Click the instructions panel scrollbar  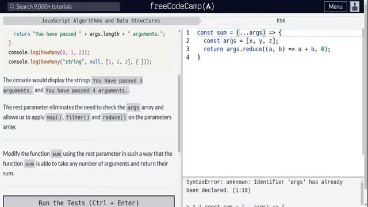pos(179,114)
